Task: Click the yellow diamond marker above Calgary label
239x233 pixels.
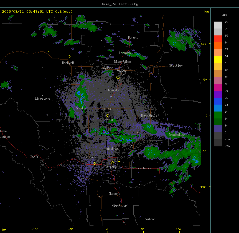Action: (x=112, y=163)
